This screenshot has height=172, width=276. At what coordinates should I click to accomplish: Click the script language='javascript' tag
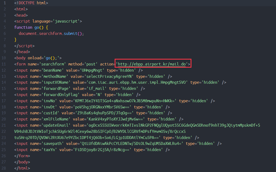pyautogui.click(x=48, y=21)
